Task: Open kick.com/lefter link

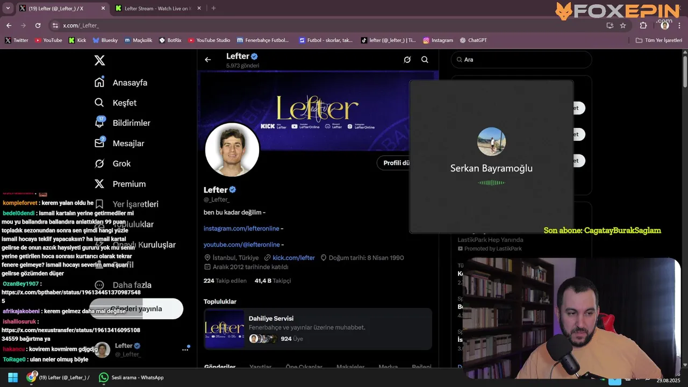Action: pyautogui.click(x=293, y=258)
